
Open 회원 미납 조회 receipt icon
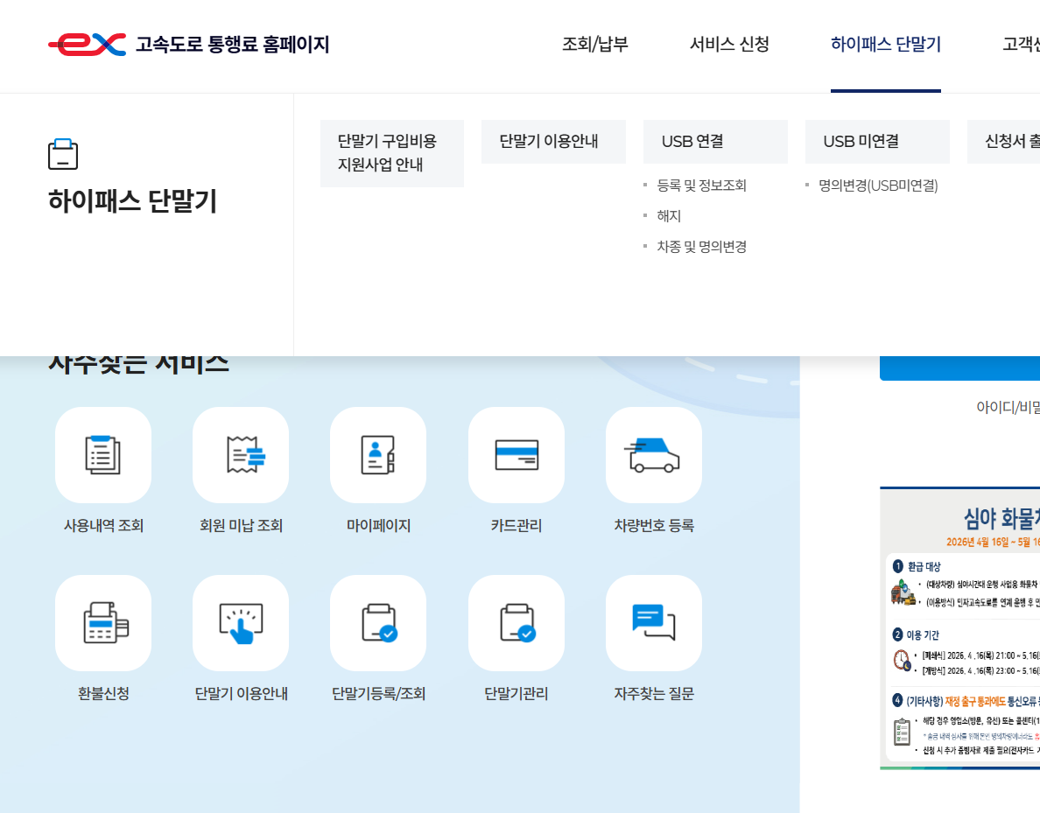coord(241,455)
